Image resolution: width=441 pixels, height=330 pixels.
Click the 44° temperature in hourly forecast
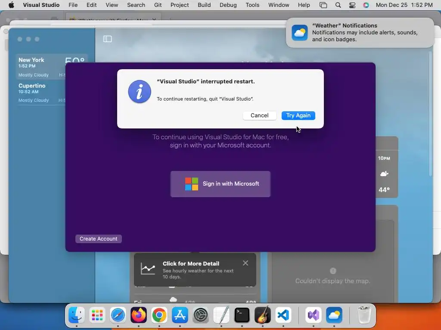[384, 190]
